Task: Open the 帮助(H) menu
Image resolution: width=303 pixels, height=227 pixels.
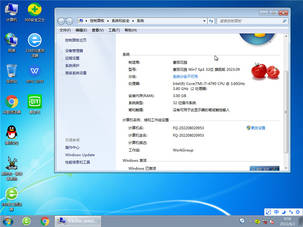Action: click(x=131, y=30)
